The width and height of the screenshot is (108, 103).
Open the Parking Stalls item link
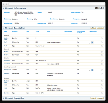pos(8,70)
